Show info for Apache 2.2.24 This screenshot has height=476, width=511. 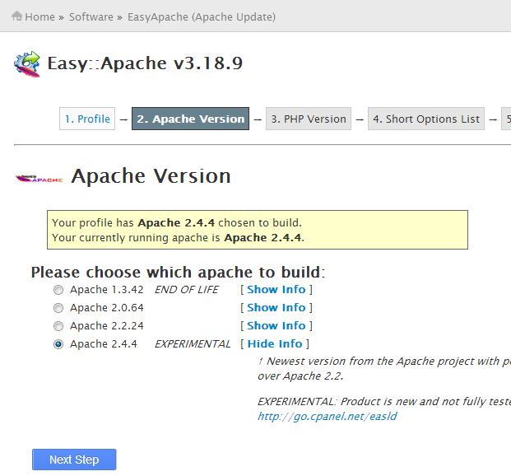276,325
